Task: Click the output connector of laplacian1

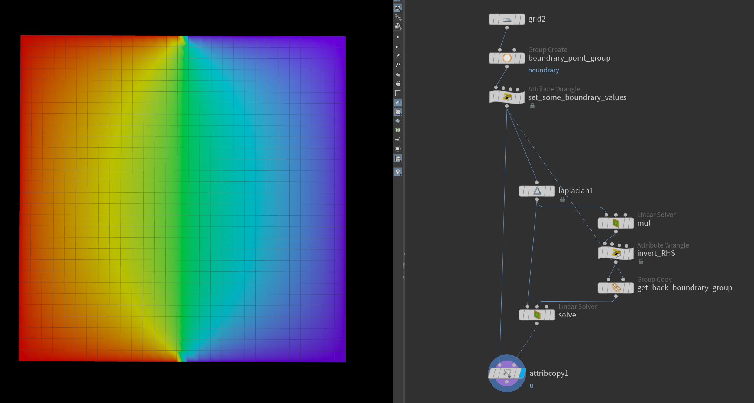Action: (537, 200)
